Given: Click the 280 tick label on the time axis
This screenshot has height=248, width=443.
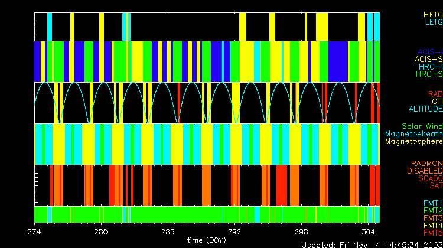Looking at the screenshot, I should [x=101, y=231].
